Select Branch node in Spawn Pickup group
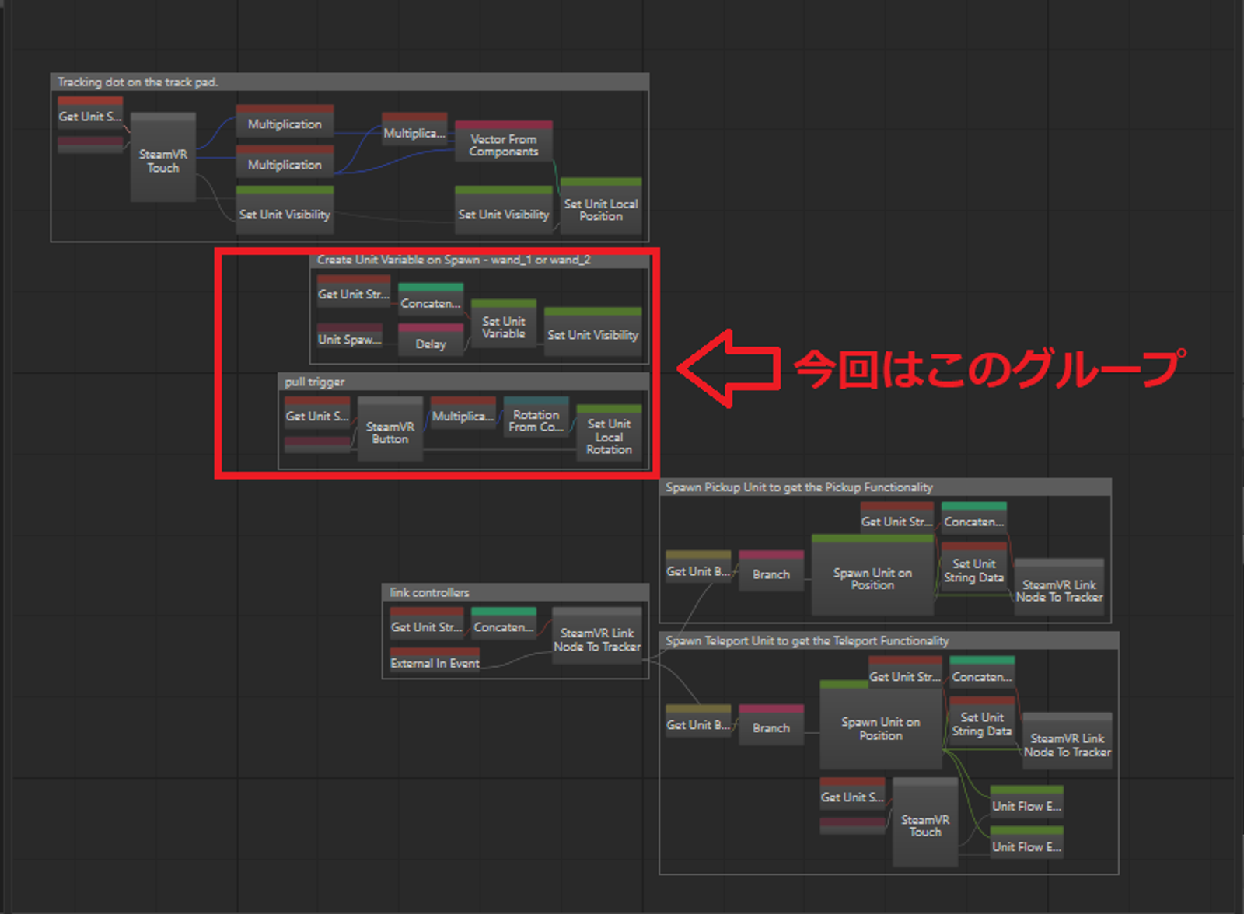The width and height of the screenshot is (1244, 914). click(771, 571)
